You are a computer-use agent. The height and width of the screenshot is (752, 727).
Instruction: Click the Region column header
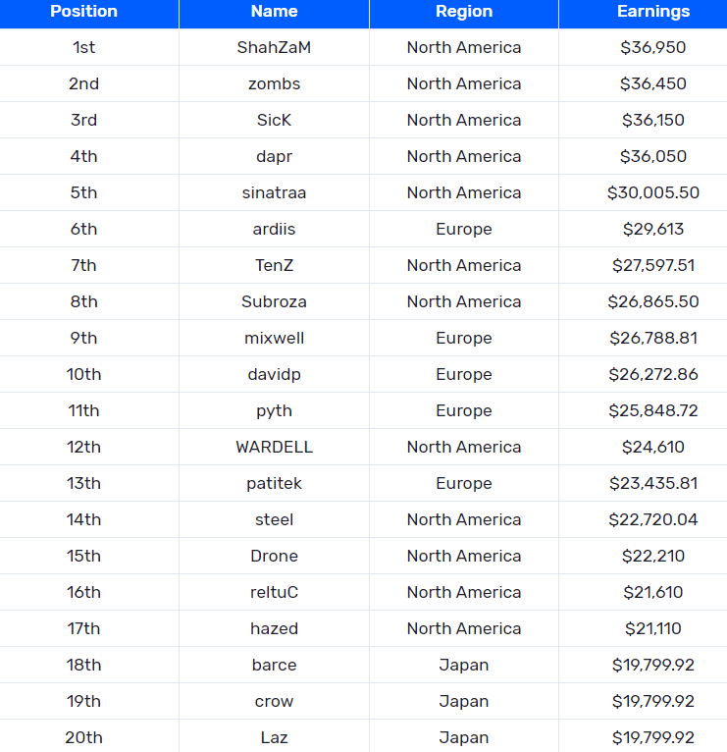pyautogui.click(x=463, y=12)
